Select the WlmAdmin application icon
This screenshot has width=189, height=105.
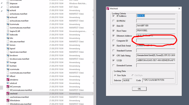(x=8, y=101)
